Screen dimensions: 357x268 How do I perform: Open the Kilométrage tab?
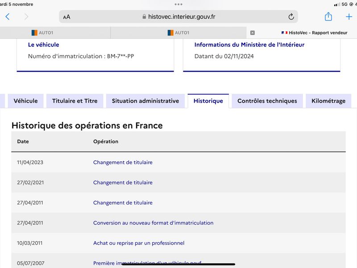pyautogui.click(x=328, y=101)
